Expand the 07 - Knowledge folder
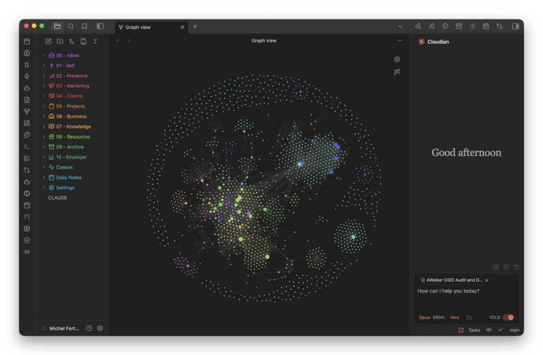 click(x=43, y=126)
